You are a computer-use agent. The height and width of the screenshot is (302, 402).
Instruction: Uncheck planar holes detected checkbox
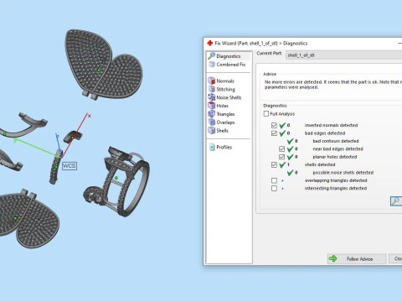[281, 157]
